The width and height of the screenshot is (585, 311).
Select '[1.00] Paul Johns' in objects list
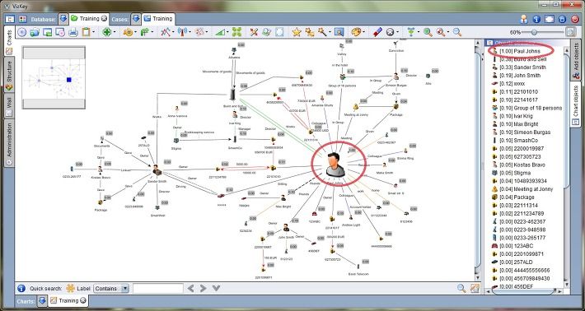(x=520, y=51)
